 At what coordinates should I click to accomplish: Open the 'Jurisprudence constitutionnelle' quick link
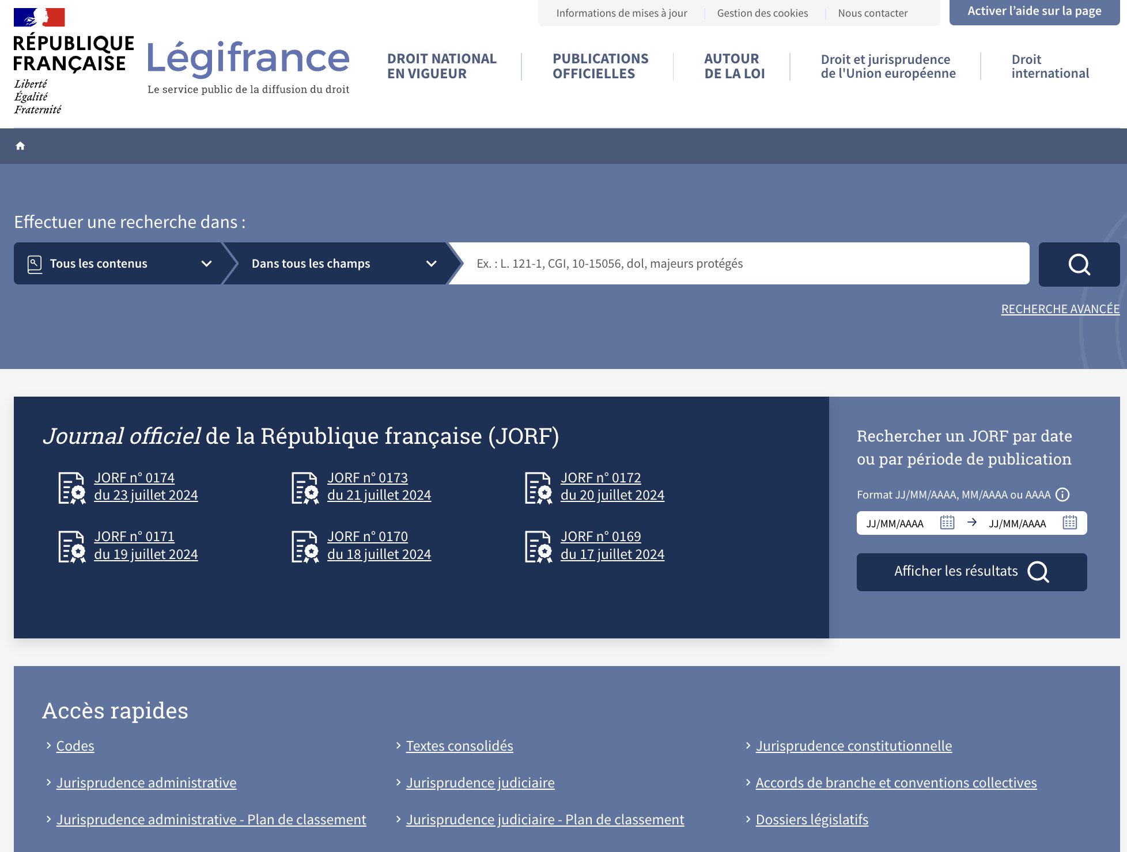[853, 746]
